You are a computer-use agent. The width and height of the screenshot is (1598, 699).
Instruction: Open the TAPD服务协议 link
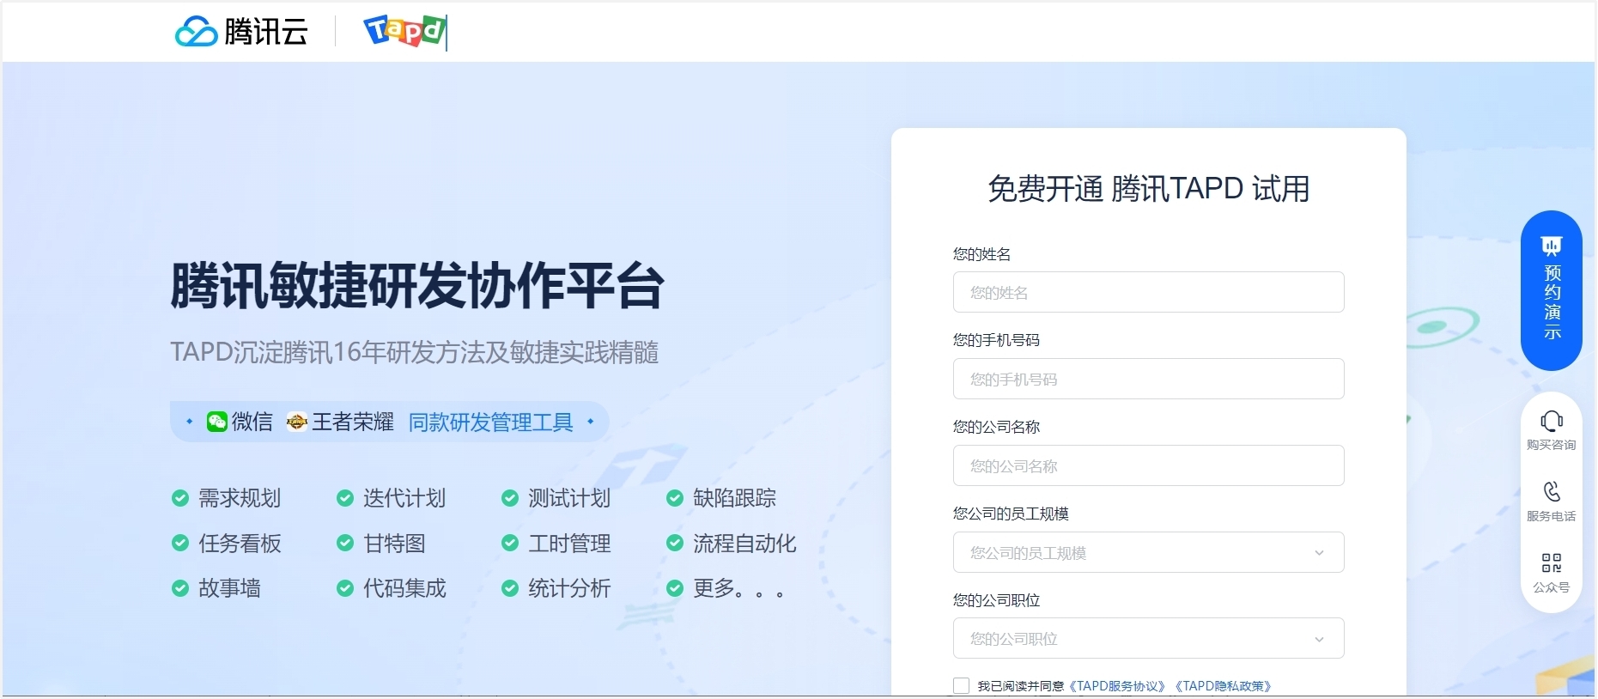[1118, 686]
